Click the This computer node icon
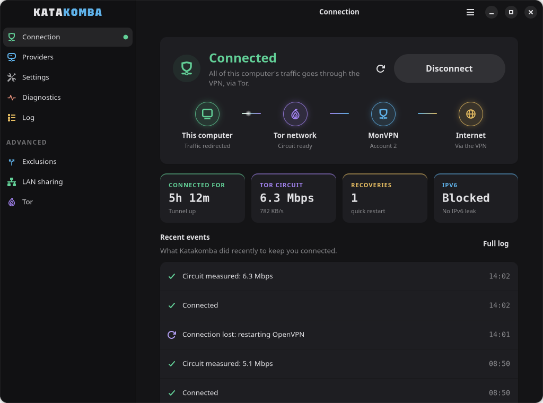Viewport: 543px width, 403px height. (207, 114)
